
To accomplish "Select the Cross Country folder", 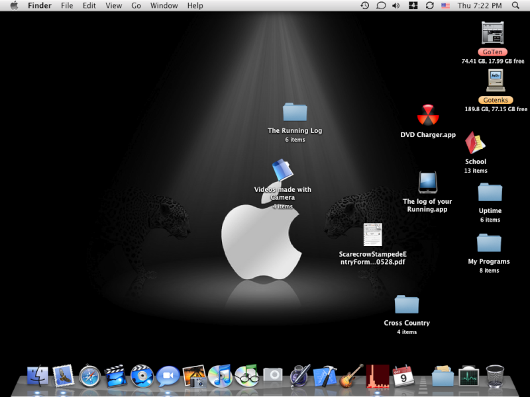I will click(407, 304).
